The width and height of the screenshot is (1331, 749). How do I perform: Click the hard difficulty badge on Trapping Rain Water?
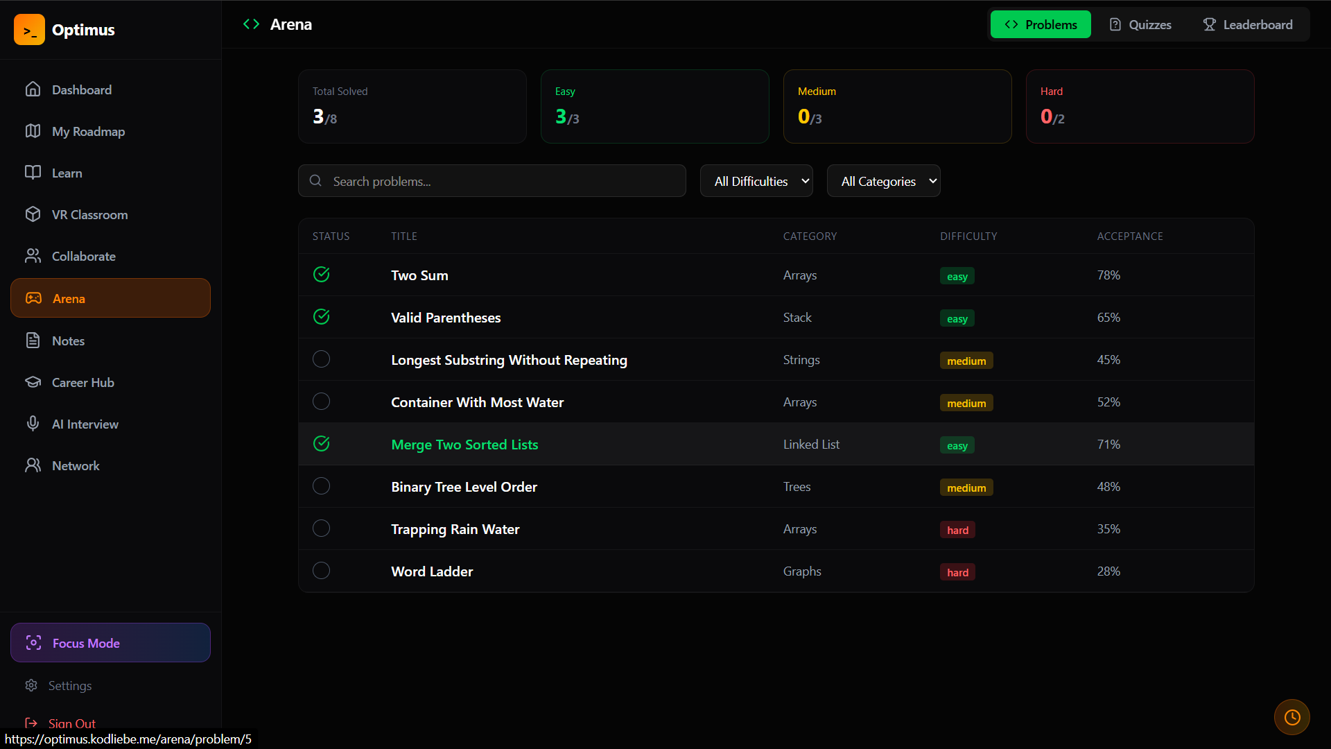point(957,530)
